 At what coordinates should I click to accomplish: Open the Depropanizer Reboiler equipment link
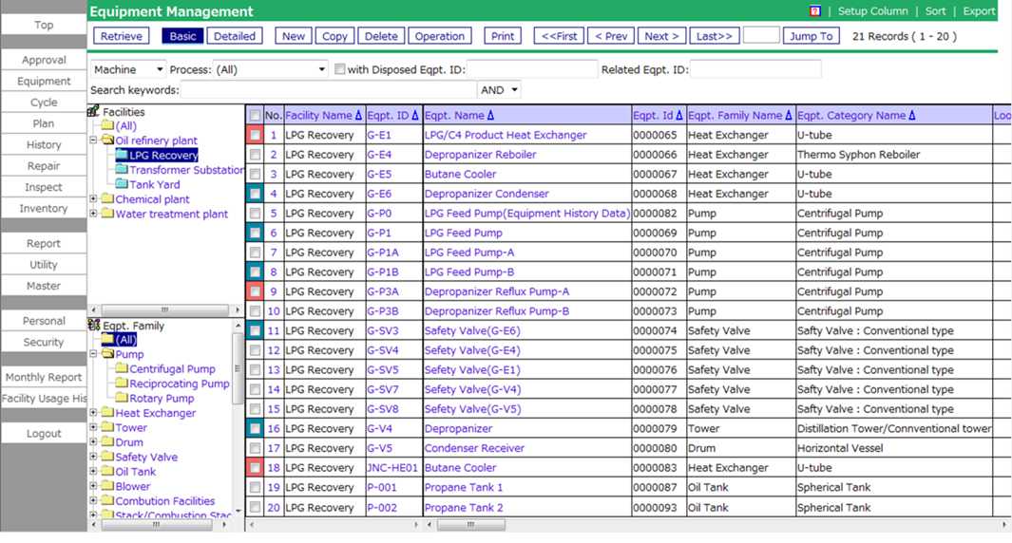pos(480,155)
